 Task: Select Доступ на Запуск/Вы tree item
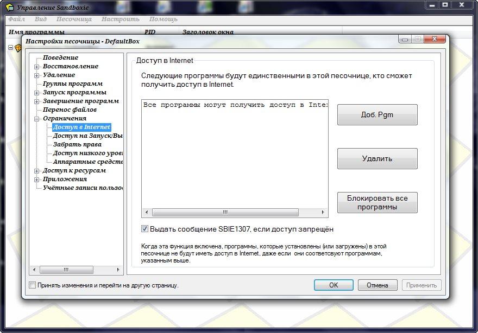point(87,136)
